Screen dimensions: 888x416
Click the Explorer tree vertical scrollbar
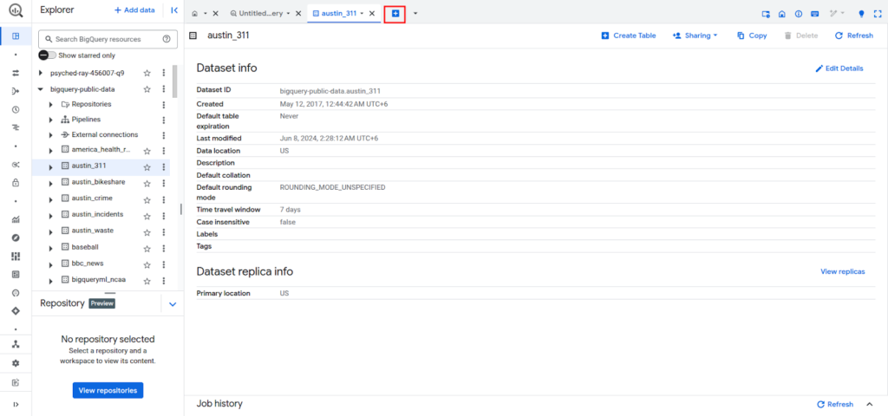(x=174, y=82)
